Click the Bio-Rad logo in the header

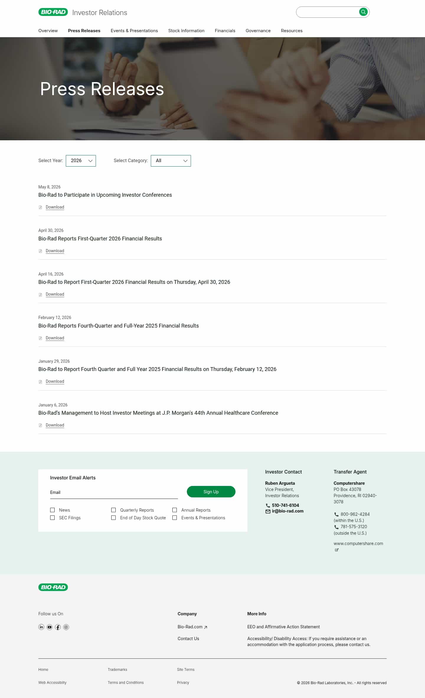53,12
